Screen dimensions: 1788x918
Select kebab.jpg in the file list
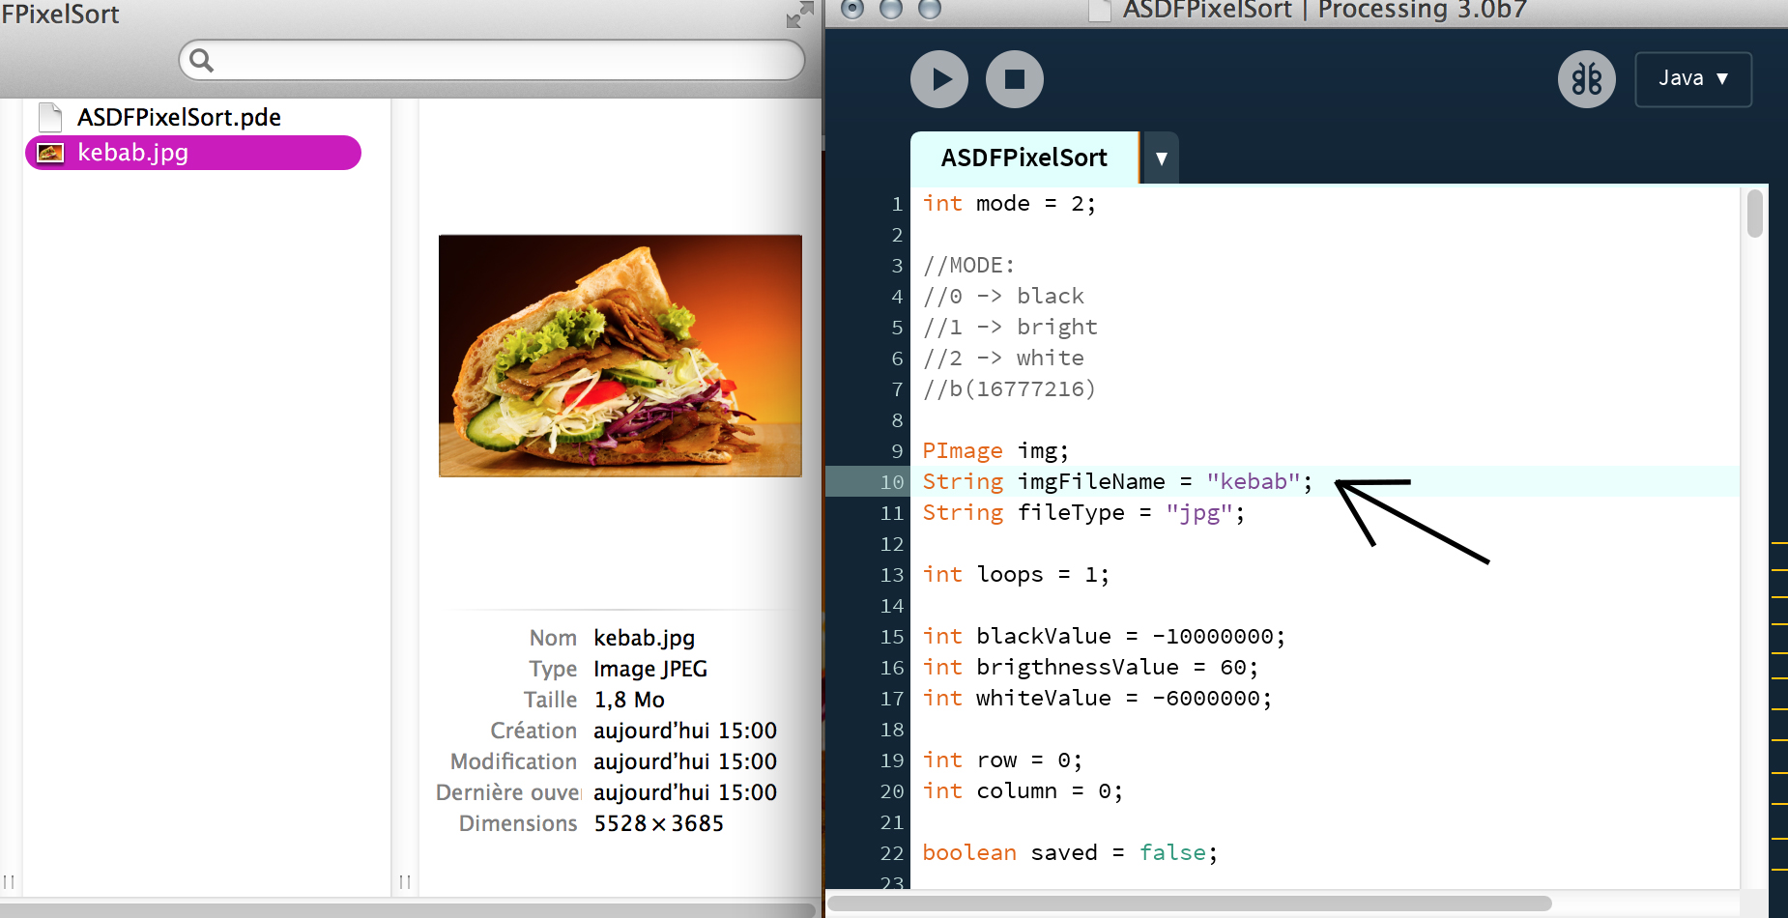(193, 153)
